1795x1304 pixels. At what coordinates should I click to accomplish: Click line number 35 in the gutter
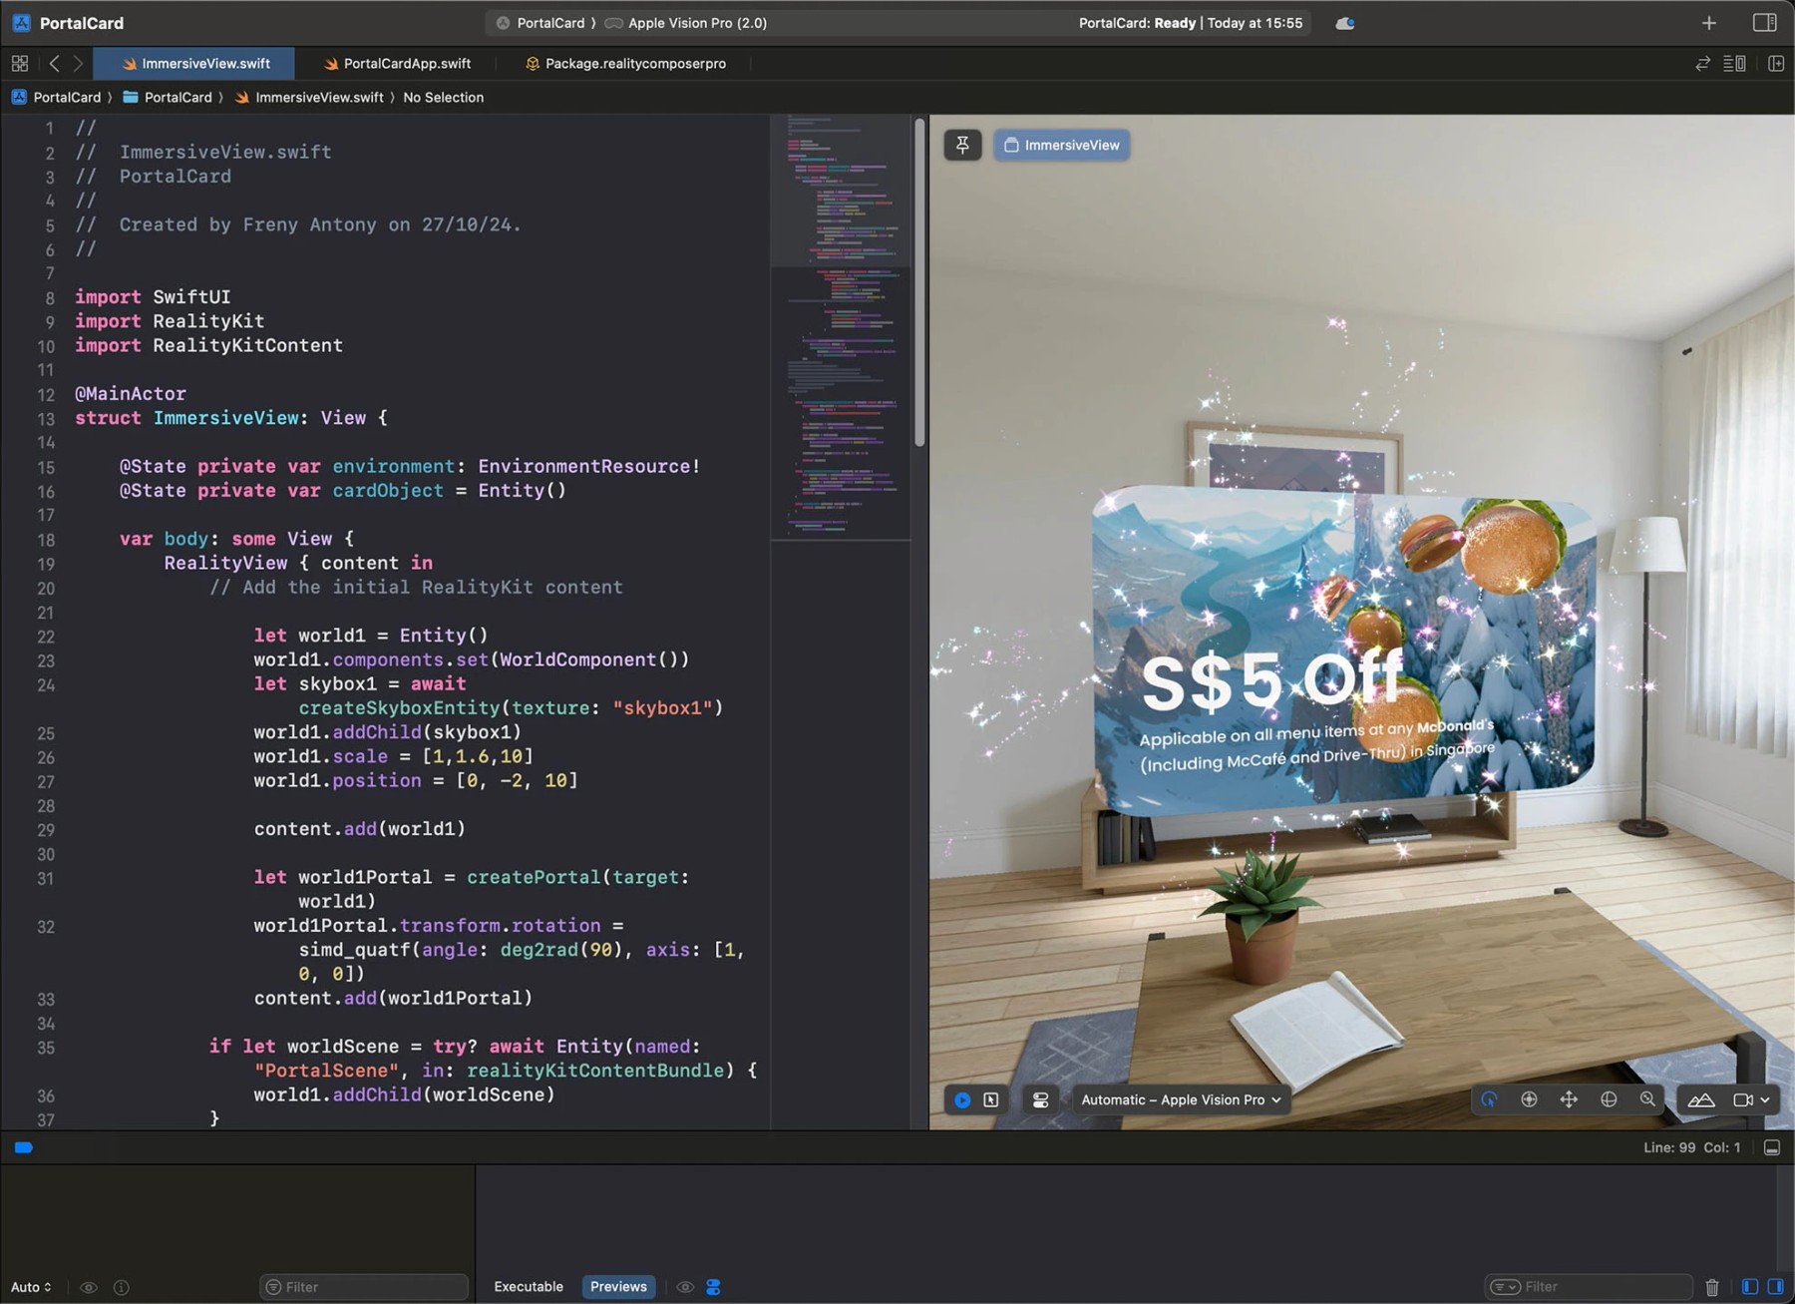(x=46, y=1048)
